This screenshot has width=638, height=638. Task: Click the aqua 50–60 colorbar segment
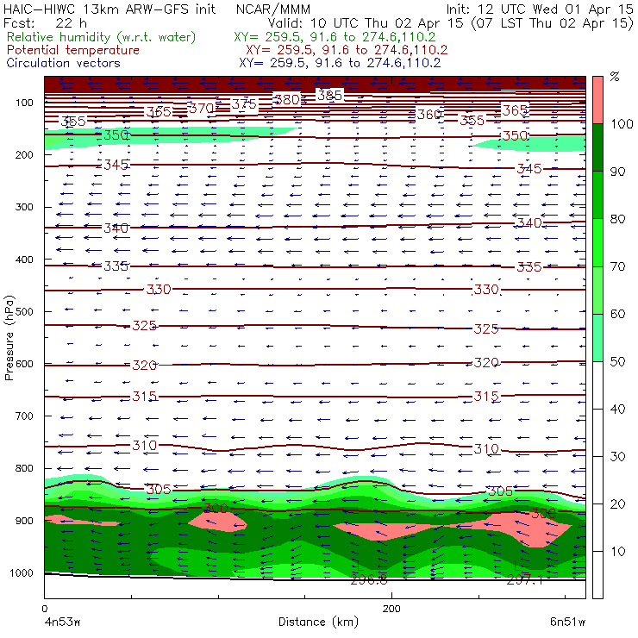597,338
